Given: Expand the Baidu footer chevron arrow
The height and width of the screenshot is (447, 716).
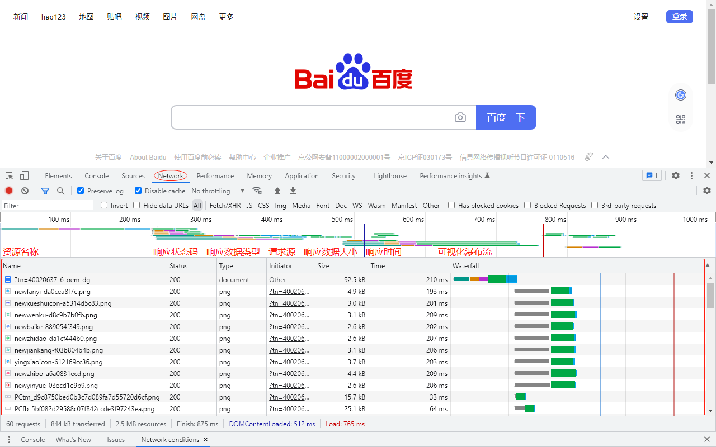Looking at the screenshot, I should [606, 157].
